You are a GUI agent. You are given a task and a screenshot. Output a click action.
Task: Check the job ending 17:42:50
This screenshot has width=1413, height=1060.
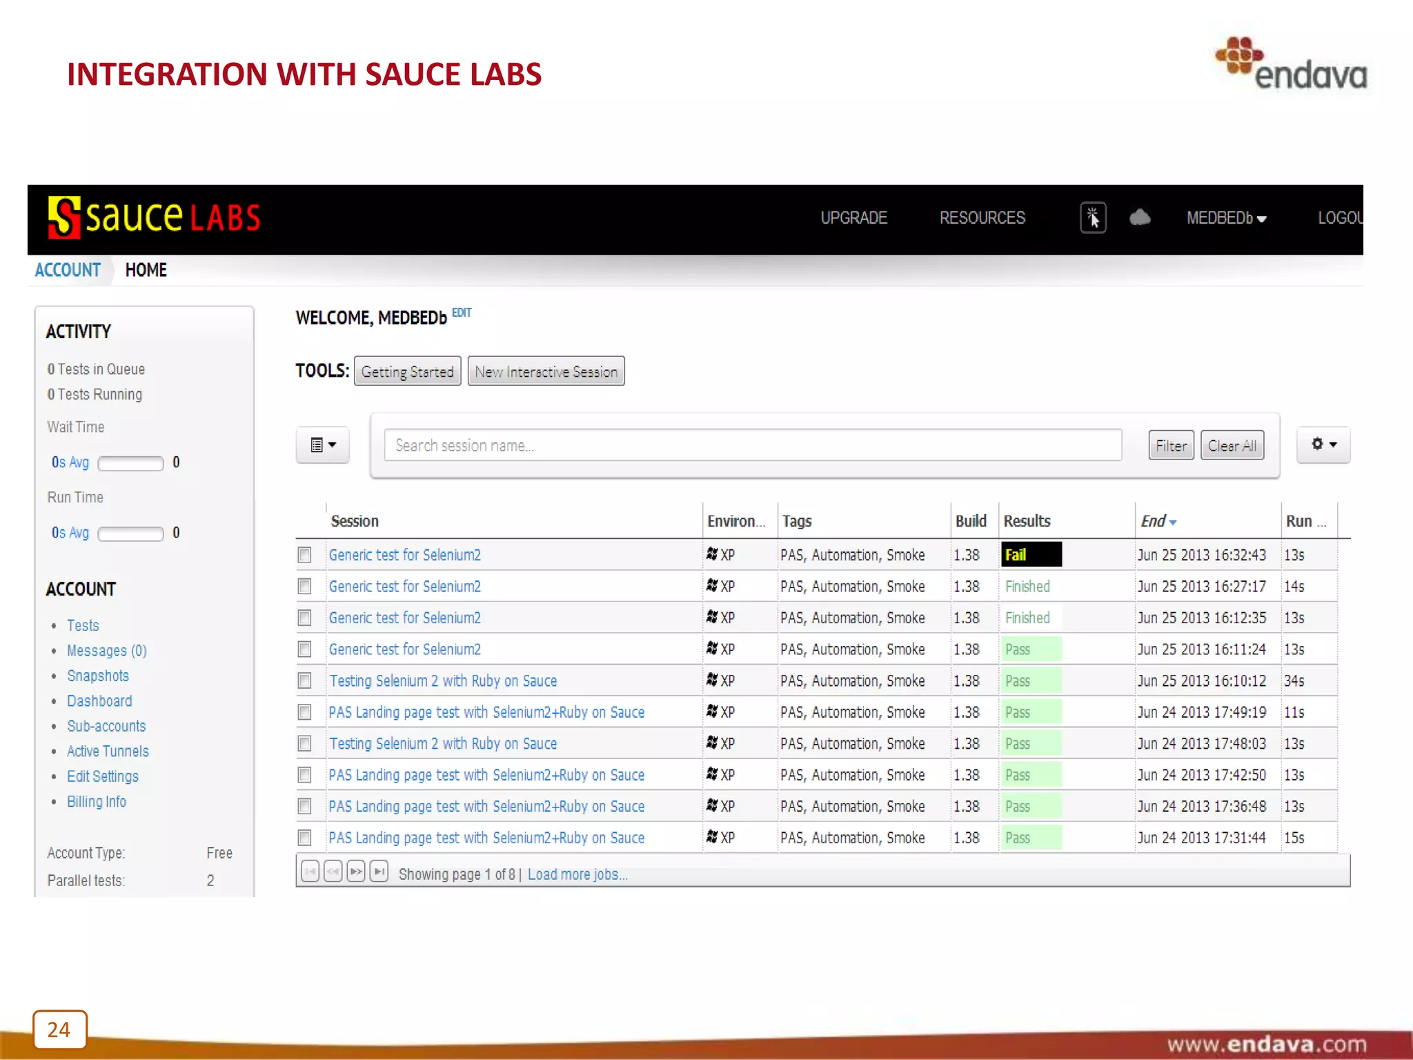pos(304,775)
